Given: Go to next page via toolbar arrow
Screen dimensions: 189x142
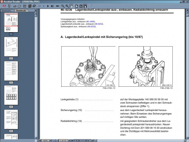Looking at the screenshot, I should [48, 6].
